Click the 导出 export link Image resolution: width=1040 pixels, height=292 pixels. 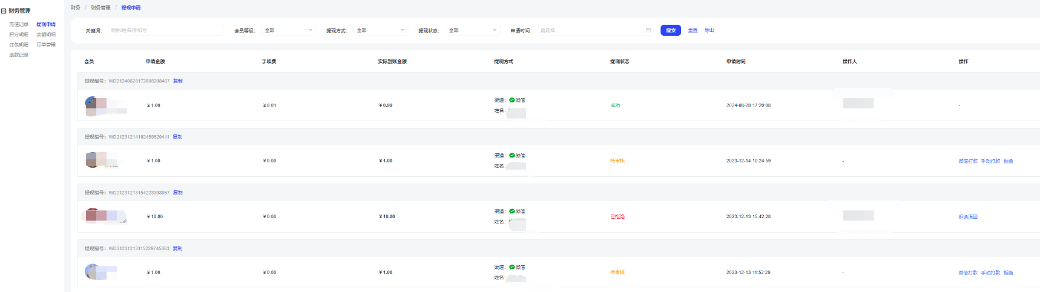pyautogui.click(x=709, y=30)
